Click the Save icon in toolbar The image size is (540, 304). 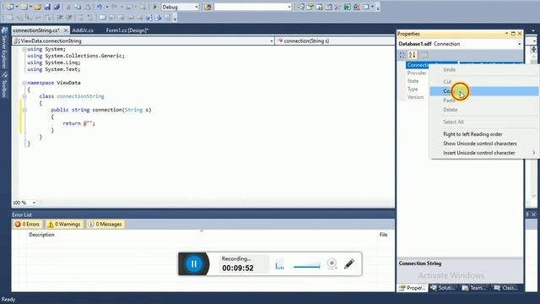coord(47,7)
